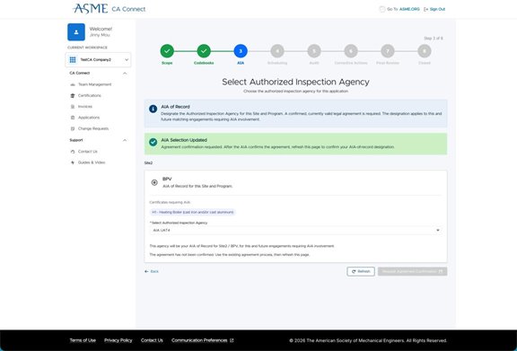
Task: Collapse the Support sidebar section
Action: click(x=125, y=140)
